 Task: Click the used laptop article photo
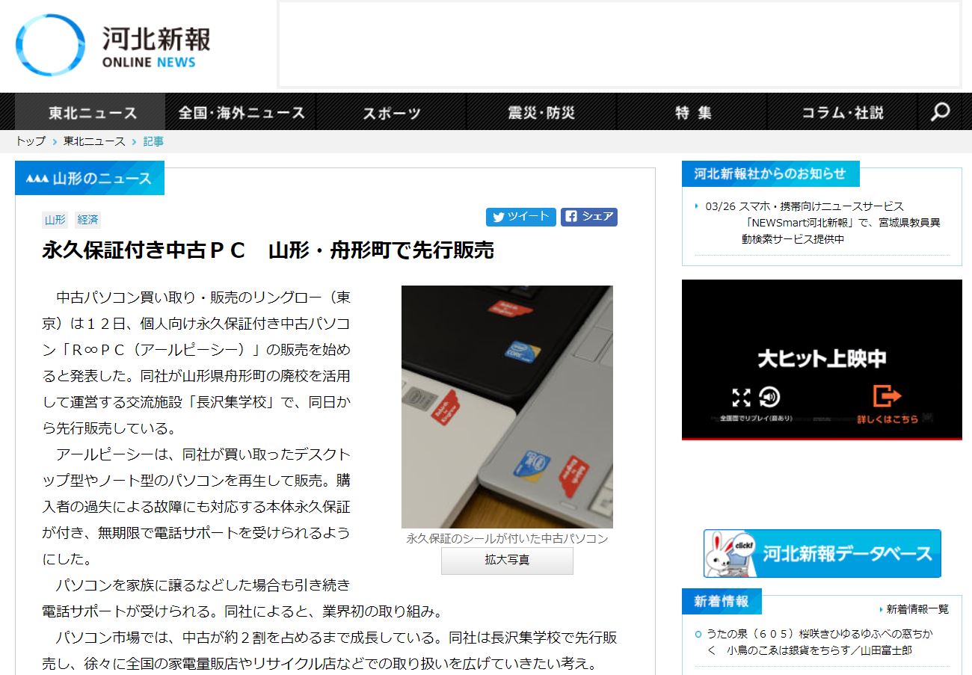click(x=507, y=407)
